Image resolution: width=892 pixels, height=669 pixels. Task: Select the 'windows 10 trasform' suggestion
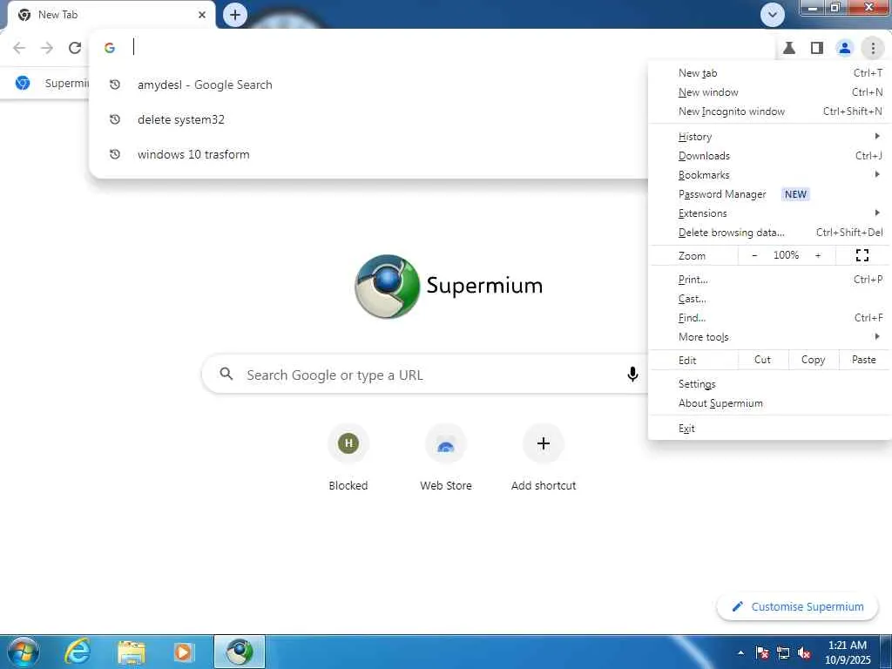(x=368, y=154)
